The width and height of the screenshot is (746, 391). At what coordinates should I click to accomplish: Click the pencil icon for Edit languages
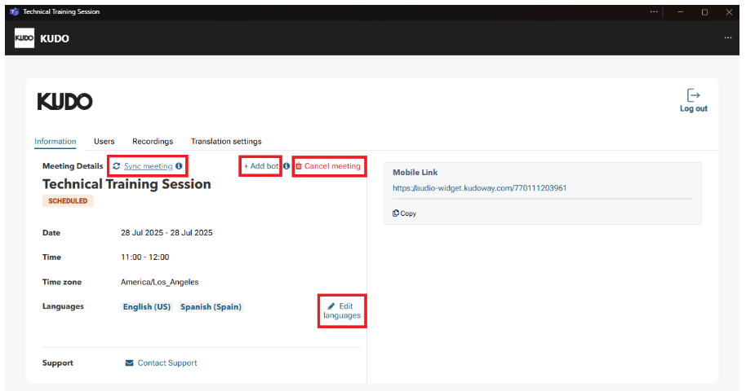pos(331,306)
